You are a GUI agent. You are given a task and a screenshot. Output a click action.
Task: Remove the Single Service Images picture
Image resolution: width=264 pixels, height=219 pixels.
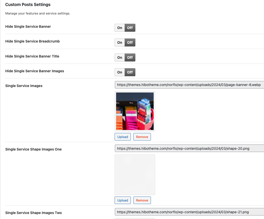[x=142, y=137]
